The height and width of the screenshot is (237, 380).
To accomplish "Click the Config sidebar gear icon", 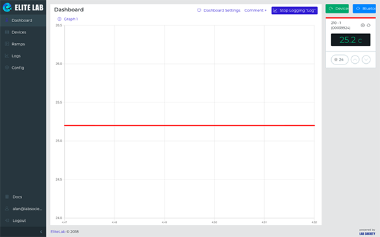I will point(7,68).
